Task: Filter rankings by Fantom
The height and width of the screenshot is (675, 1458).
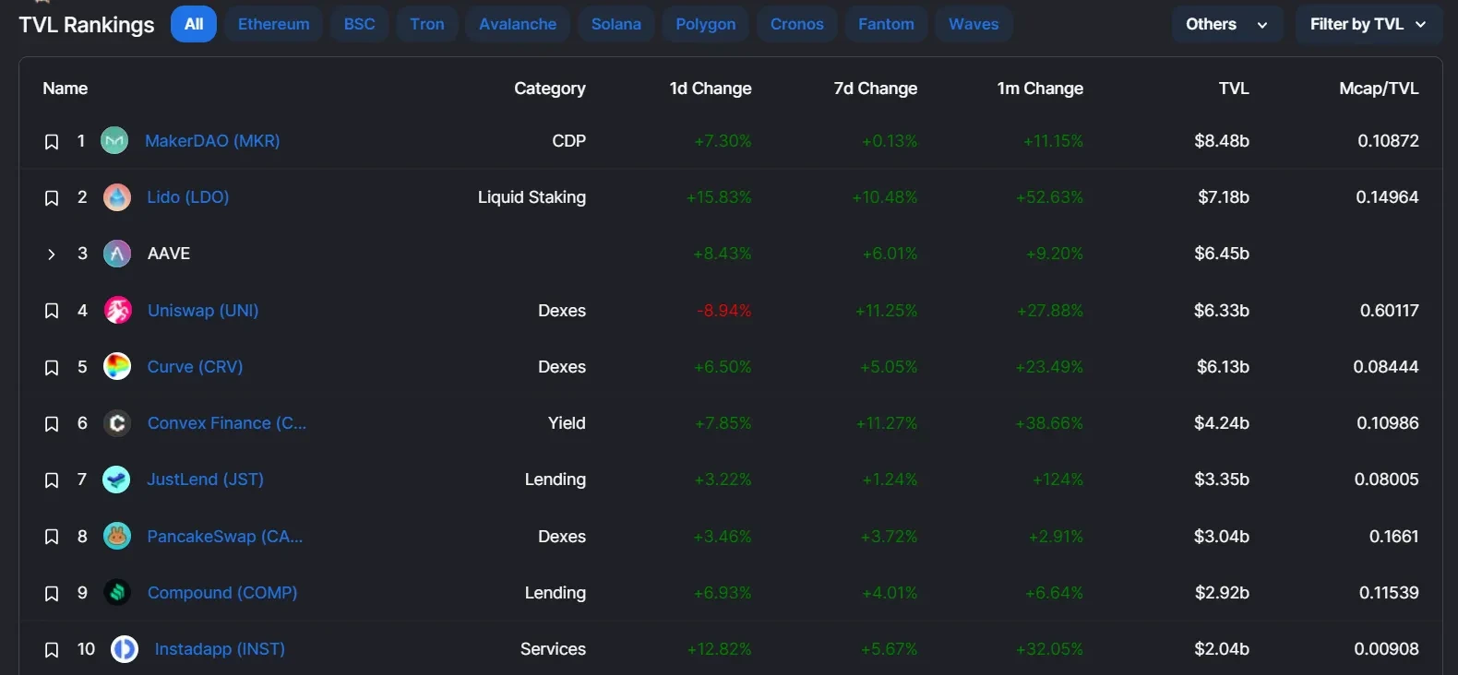Action: tap(887, 24)
